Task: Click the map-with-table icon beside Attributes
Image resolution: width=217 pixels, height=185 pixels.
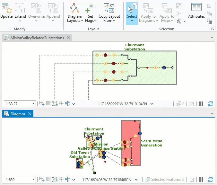Action: pos(209,21)
